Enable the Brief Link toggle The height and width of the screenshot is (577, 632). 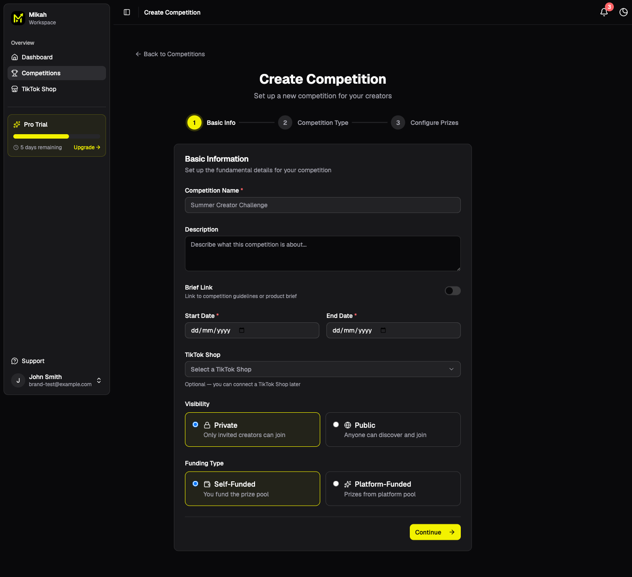453,291
